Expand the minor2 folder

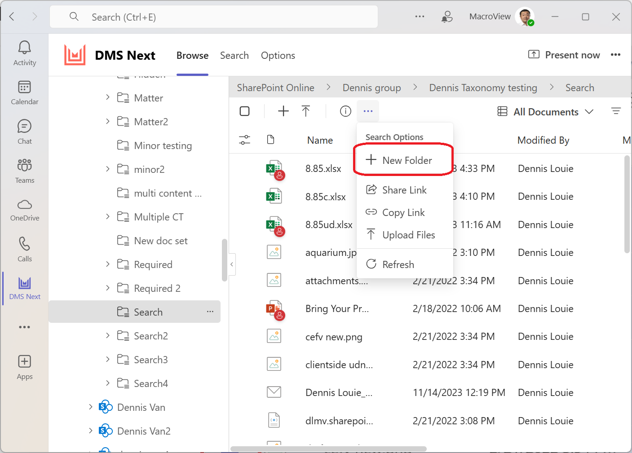(x=107, y=169)
